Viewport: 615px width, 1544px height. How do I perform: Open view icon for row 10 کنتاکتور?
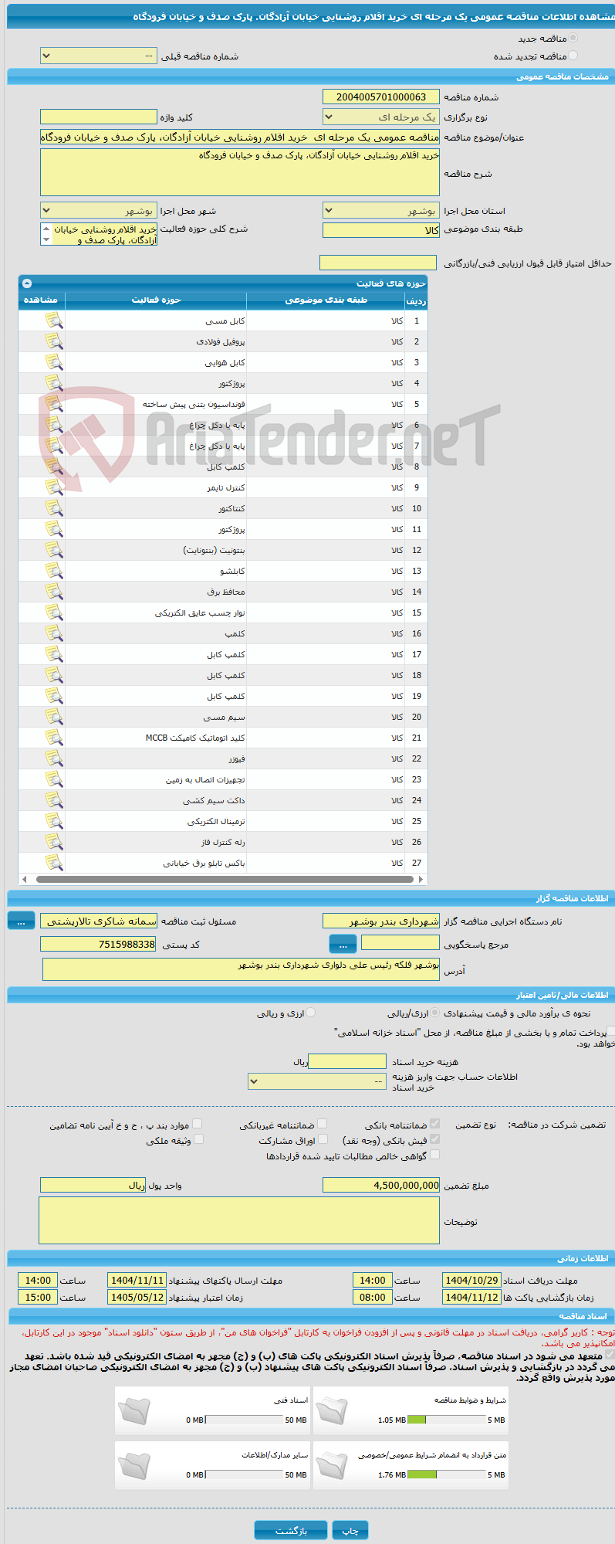tap(54, 508)
